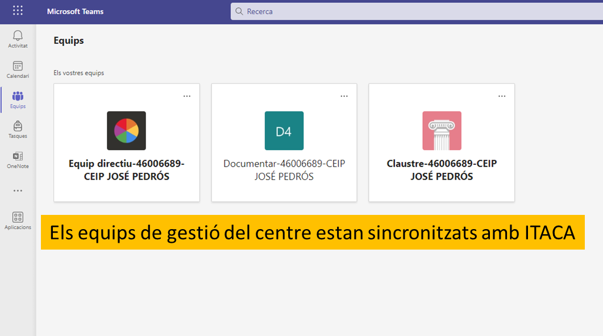This screenshot has width=603, height=336.
Task: Open the Aplicacions store icon
Action: click(18, 217)
